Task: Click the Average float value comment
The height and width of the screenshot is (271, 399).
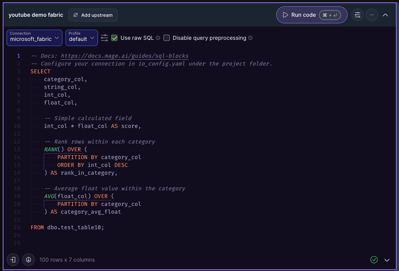Action: point(115,189)
